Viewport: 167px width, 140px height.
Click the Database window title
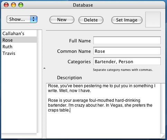(x=83, y=5)
